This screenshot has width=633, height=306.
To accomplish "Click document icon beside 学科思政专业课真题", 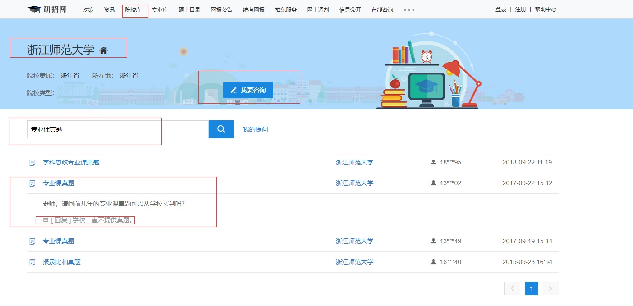I will click(x=32, y=163).
